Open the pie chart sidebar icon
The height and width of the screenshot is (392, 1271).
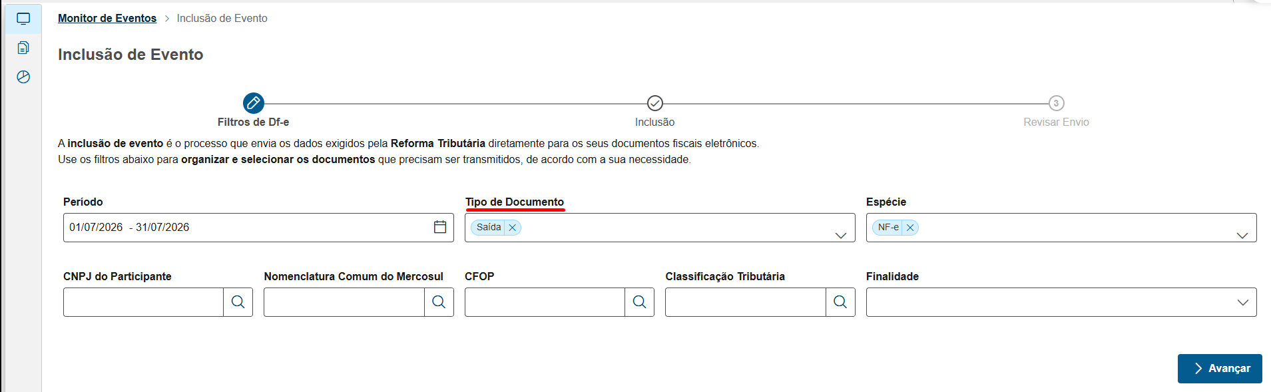pyautogui.click(x=23, y=77)
